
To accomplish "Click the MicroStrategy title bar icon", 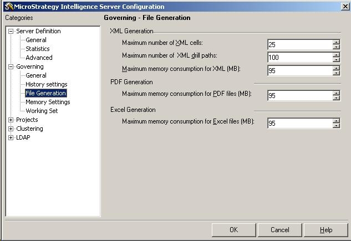I will pos(9,7).
